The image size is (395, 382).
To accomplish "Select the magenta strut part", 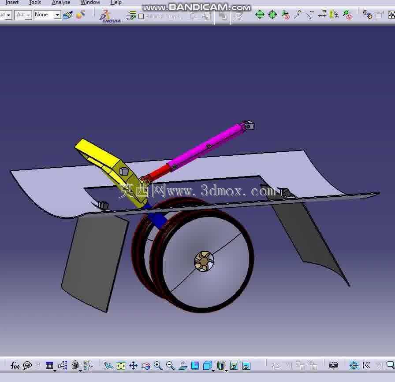I will pyautogui.click(x=205, y=147).
